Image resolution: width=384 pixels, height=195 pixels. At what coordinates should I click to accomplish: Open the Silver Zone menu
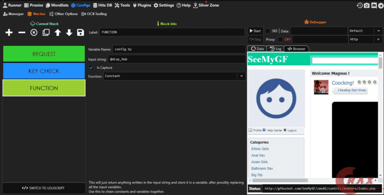pyautogui.click(x=206, y=5)
